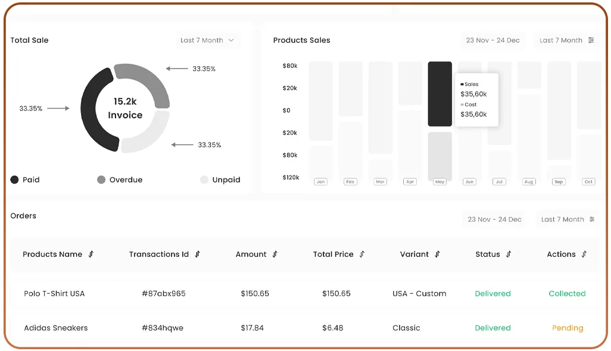Click the Pending action for Adidas Sneakers
Image resolution: width=611 pixels, height=351 pixels.
click(567, 328)
